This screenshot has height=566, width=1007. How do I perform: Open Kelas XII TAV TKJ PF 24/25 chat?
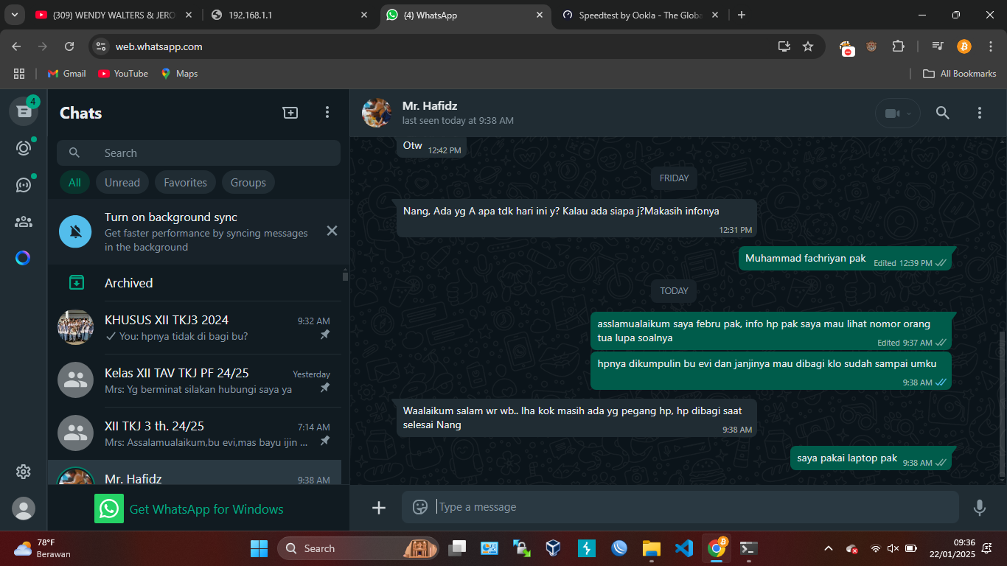pos(195,380)
